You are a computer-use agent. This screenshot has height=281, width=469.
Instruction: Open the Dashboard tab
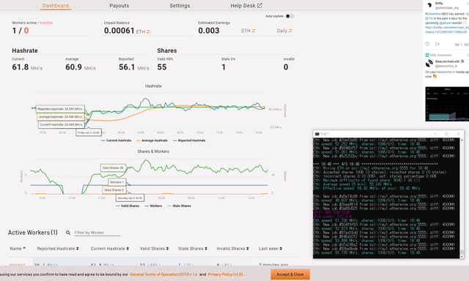[x=56, y=6]
